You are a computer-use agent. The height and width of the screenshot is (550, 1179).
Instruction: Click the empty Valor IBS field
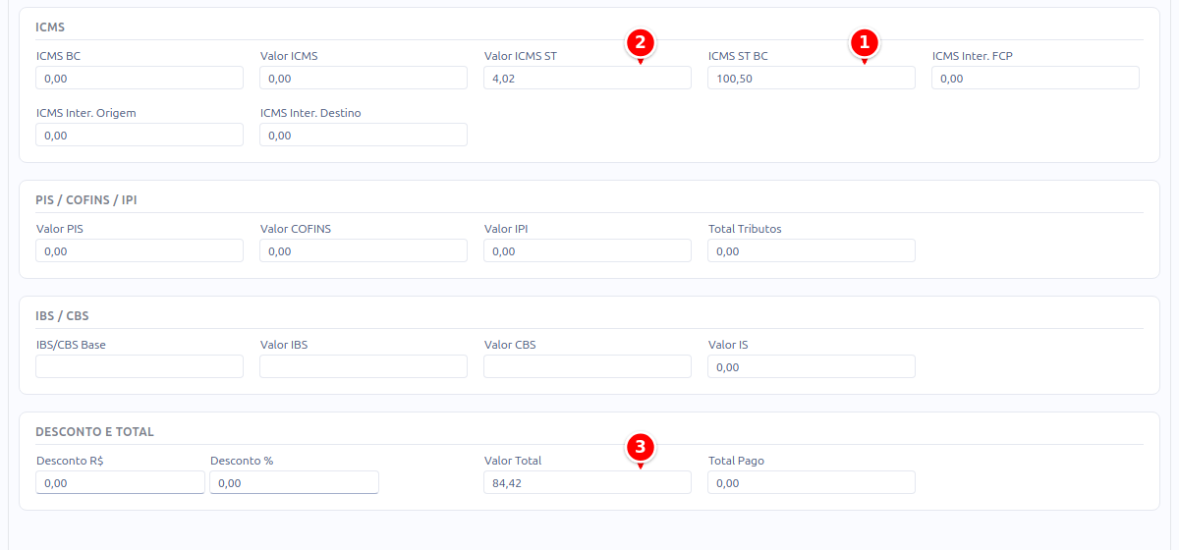coord(364,366)
